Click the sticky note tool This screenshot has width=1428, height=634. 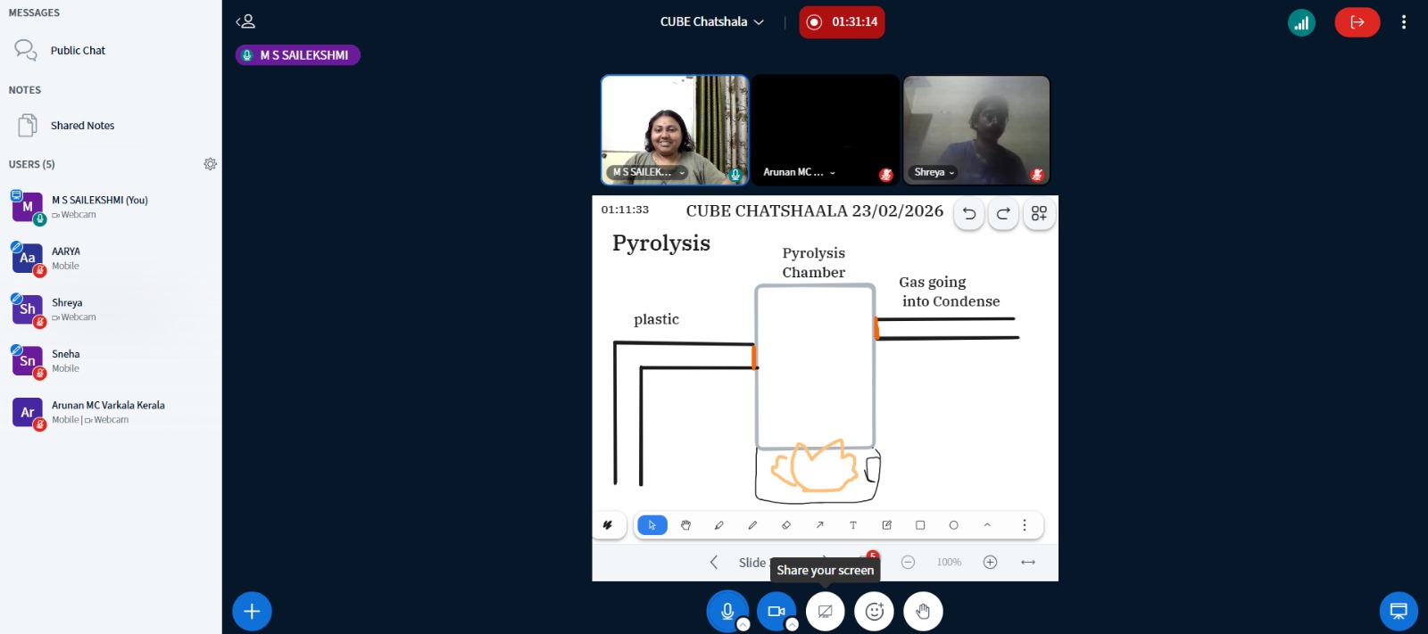886,525
